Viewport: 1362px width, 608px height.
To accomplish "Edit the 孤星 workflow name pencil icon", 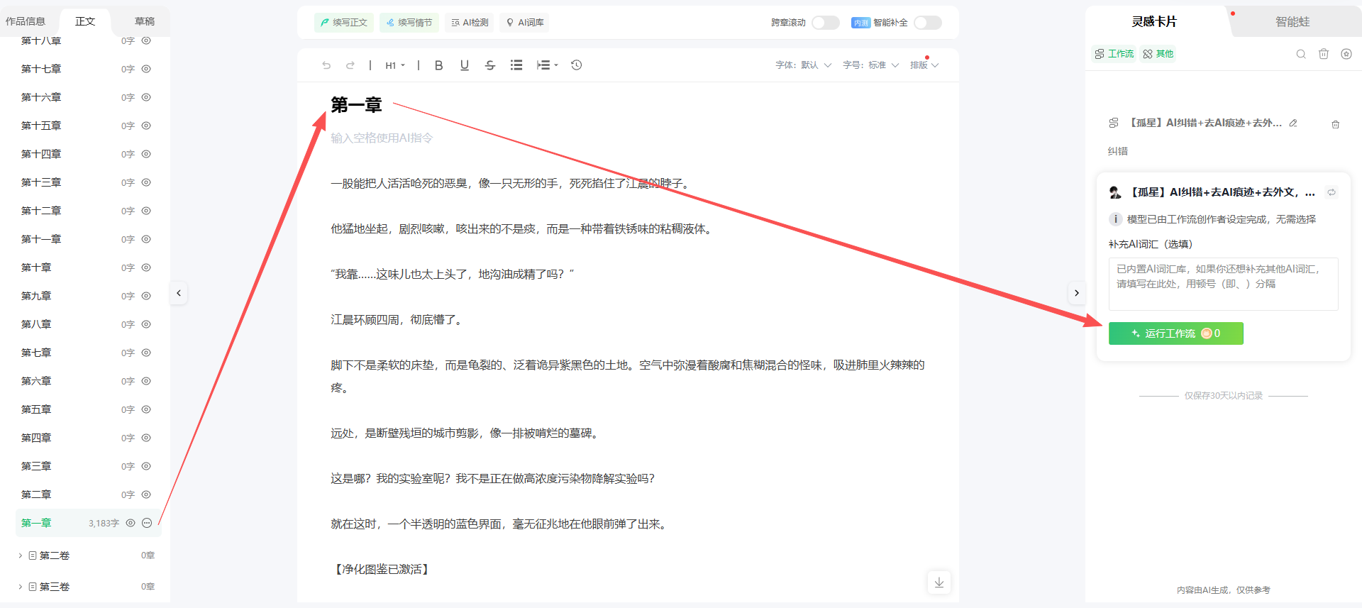I will coord(1293,123).
